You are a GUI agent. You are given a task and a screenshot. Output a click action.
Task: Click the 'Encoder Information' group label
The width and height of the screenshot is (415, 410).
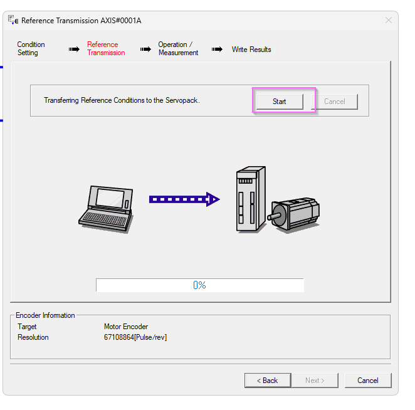click(45, 315)
